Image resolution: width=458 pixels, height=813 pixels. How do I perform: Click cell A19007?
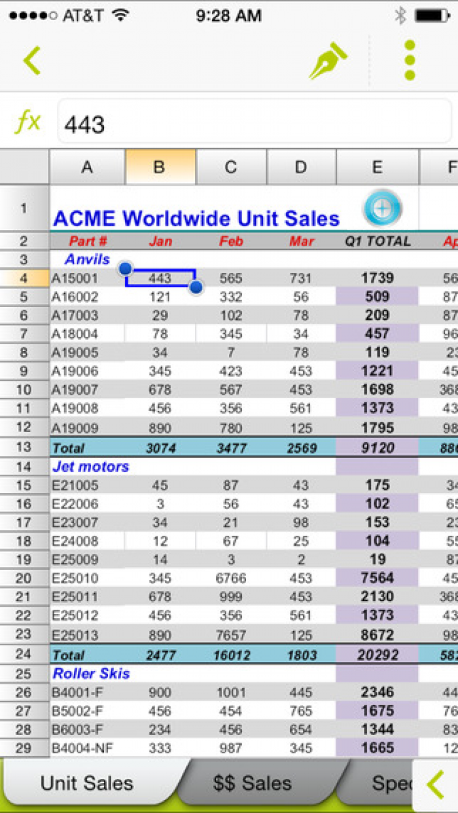pyautogui.click(x=87, y=389)
